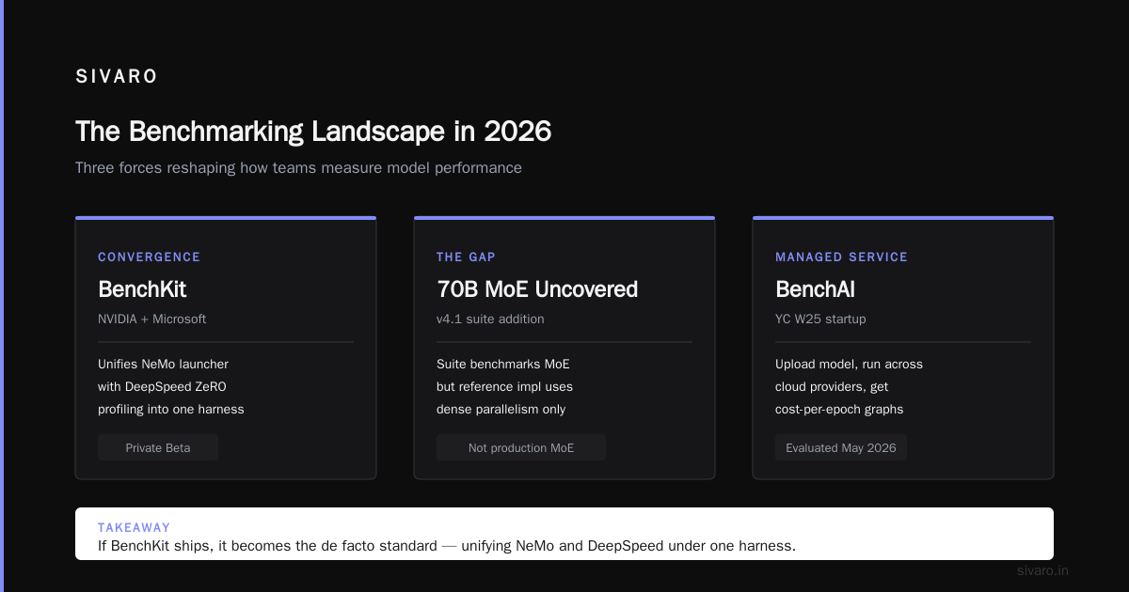Click "NVIDIA + Microsoft" subtext
This screenshot has height=592, width=1129.
click(x=151, y=319)
